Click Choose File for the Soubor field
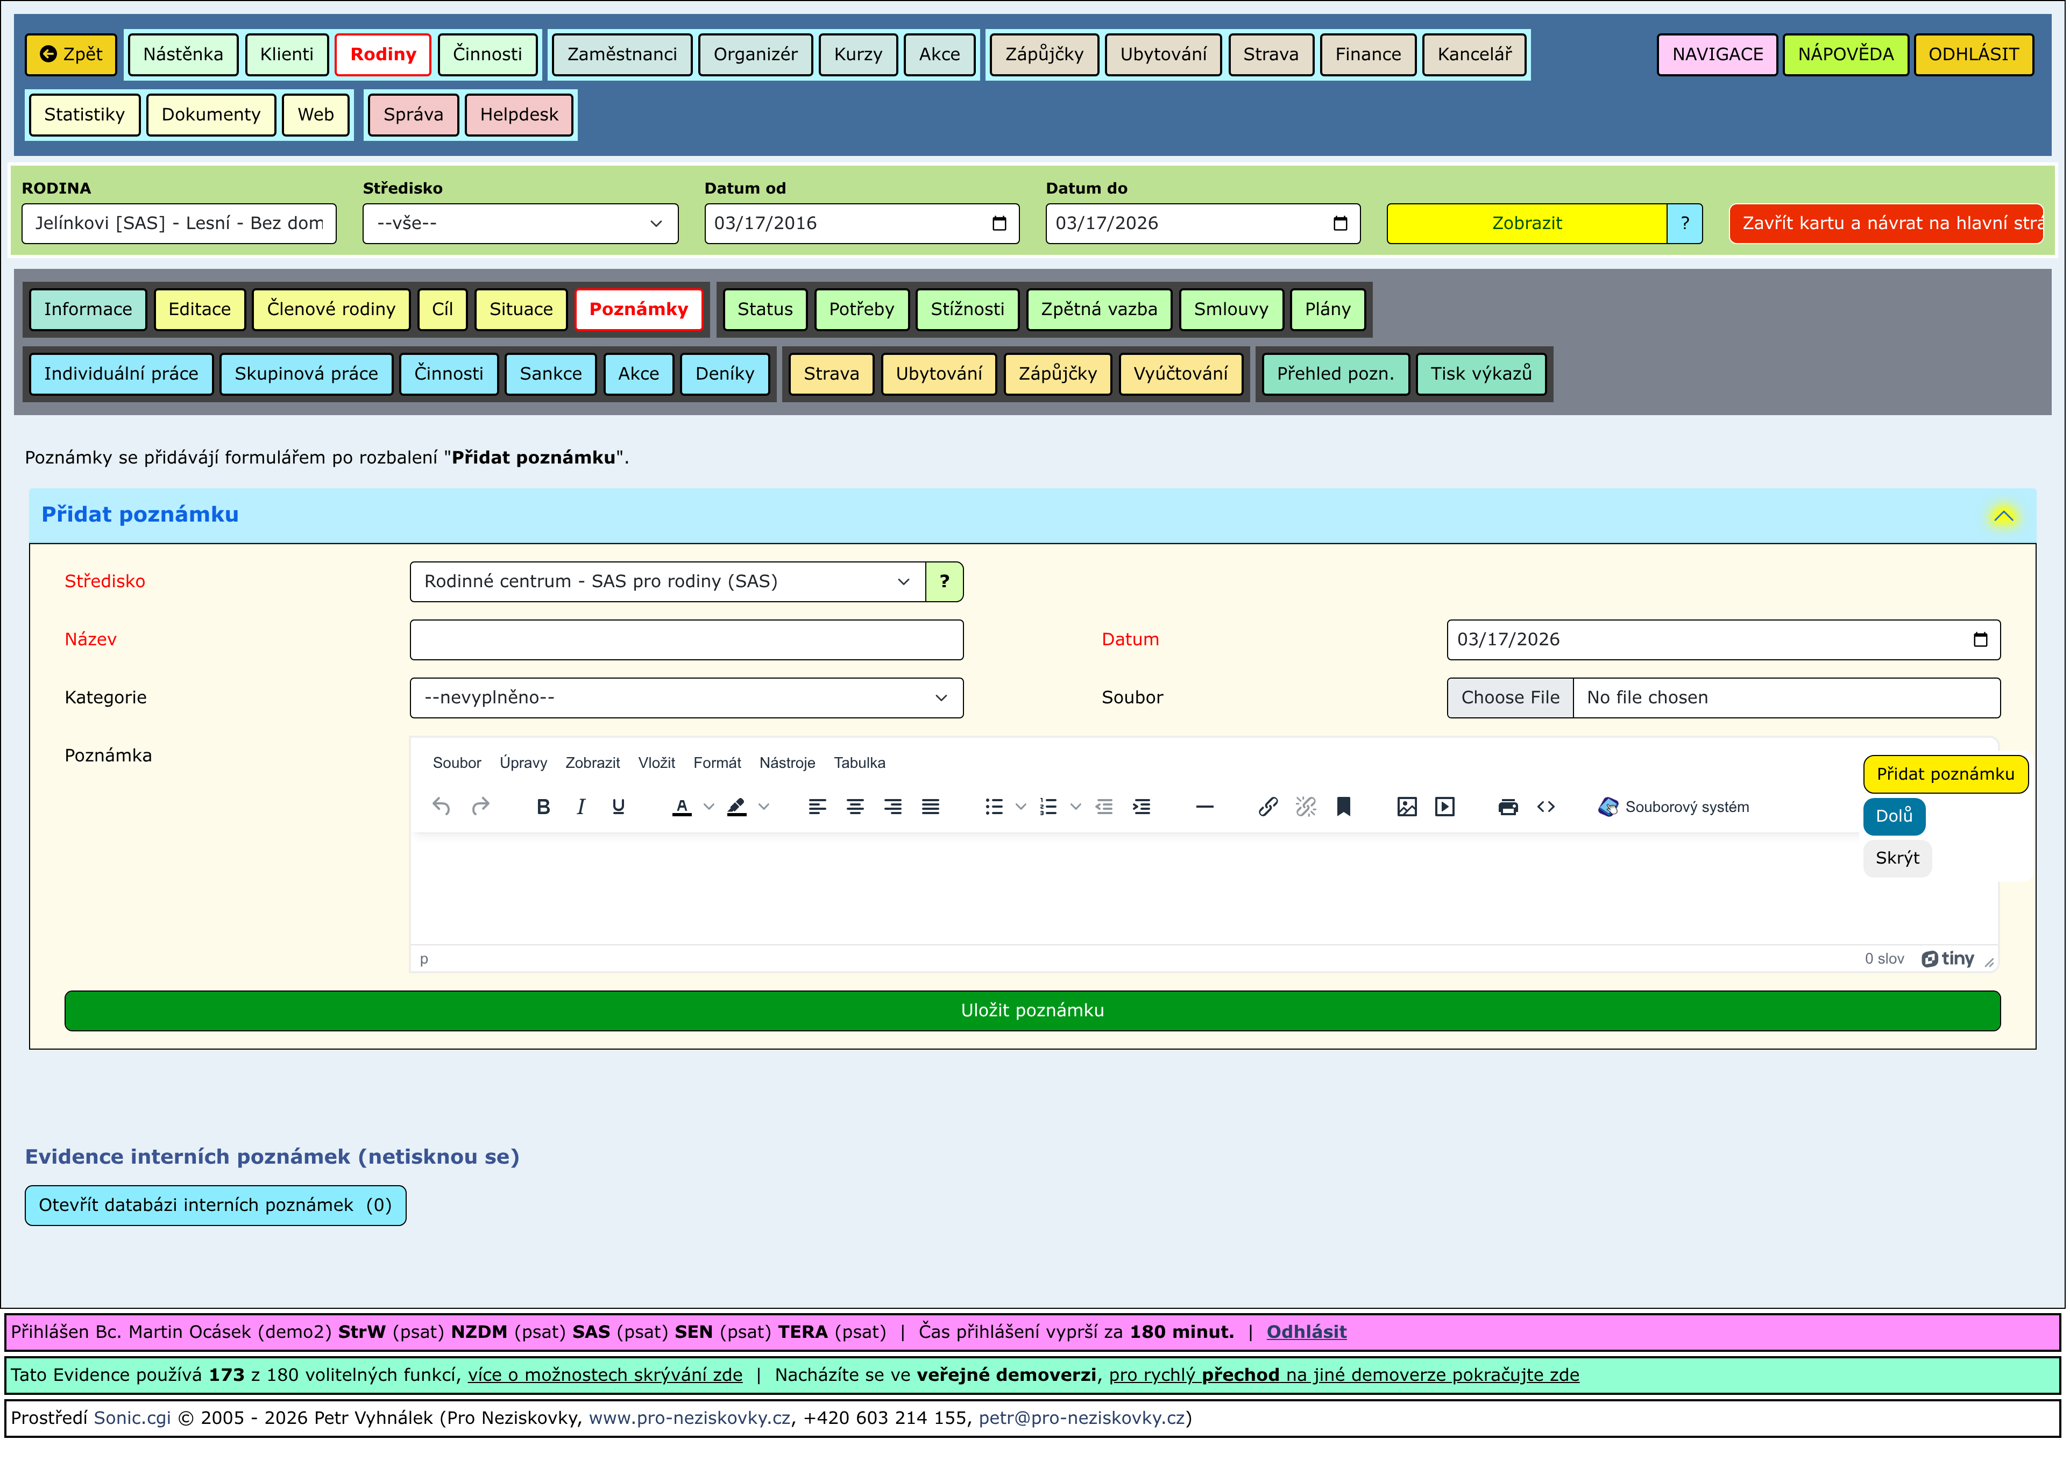The image size is (2070, 1468). (1509, 698)
